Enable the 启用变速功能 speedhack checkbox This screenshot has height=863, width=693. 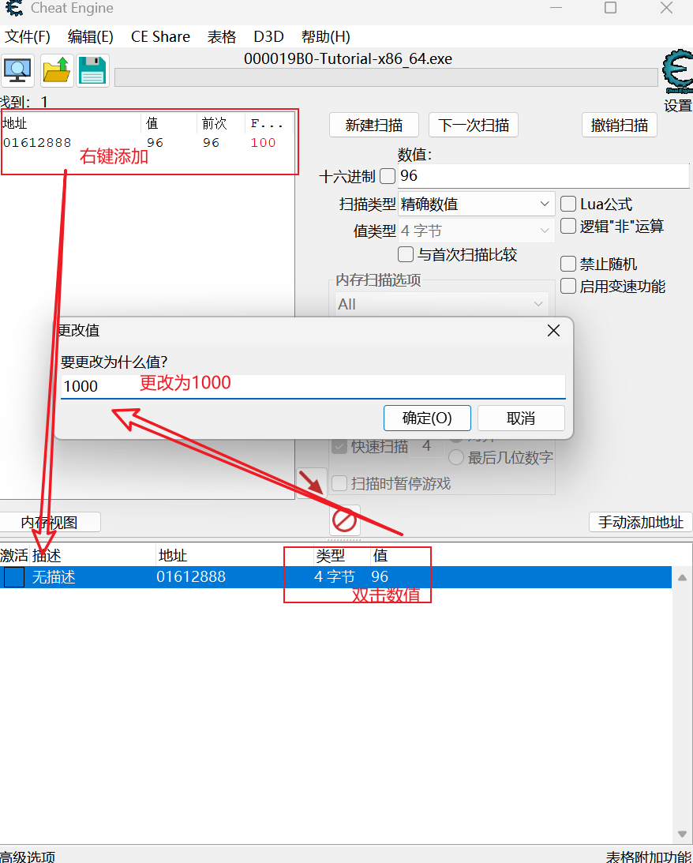pyautogui.click(x=568, y=286)
